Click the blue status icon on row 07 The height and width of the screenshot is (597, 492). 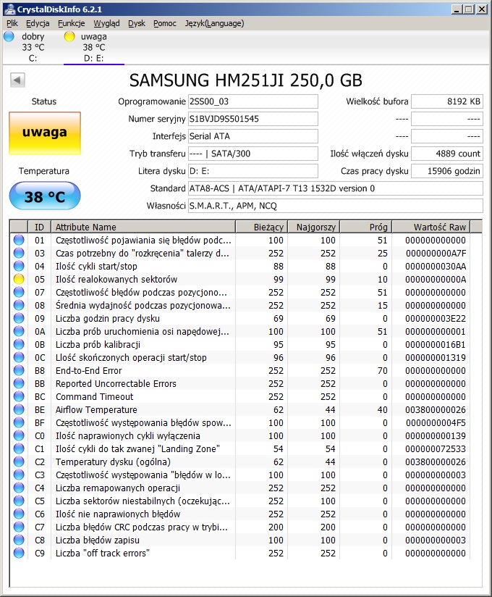click(19, 292)
